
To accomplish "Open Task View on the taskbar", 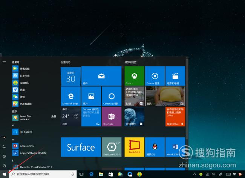I will coord(81,174).
